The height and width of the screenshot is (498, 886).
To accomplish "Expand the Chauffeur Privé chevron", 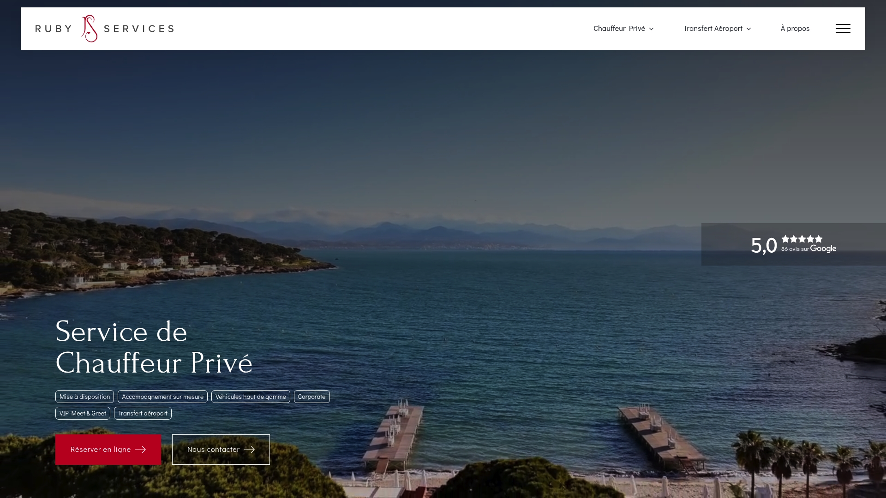I will 651,29.
